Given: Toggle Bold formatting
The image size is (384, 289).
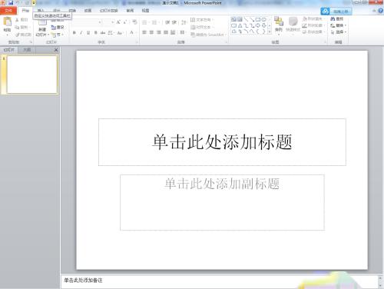Looking at the screenshot, I should coord(74,32).
